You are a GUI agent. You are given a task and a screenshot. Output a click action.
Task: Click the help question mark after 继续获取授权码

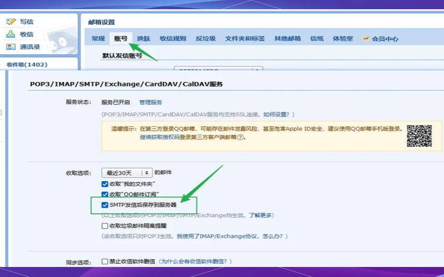click(240, 137)
